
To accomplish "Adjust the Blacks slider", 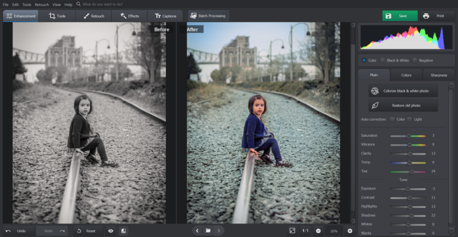I will tap(408, 233).
